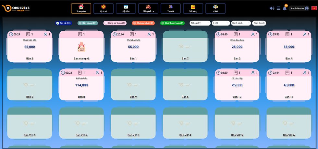Click the 40,000 total on Bàn 11
This screenshot has width=318, height=149.
[x=289, y=85]
